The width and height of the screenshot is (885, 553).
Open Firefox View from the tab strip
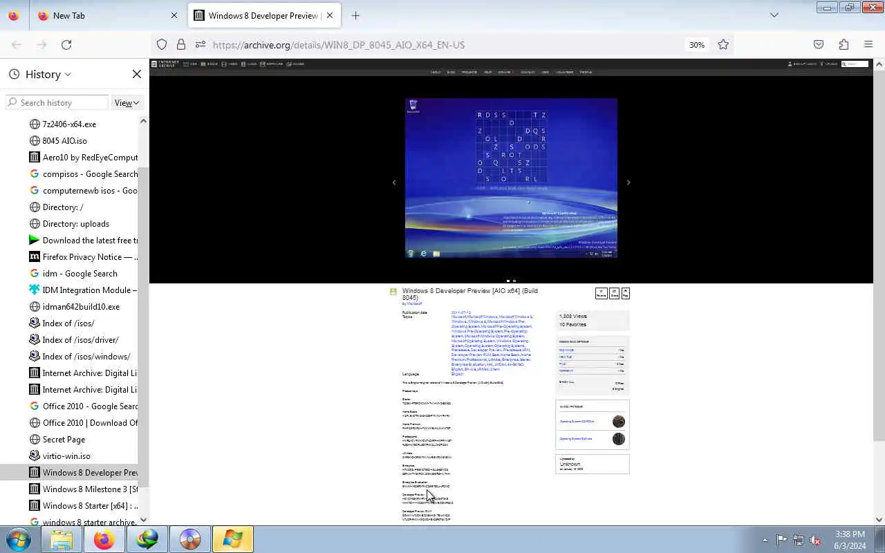[x=14, y=15]
